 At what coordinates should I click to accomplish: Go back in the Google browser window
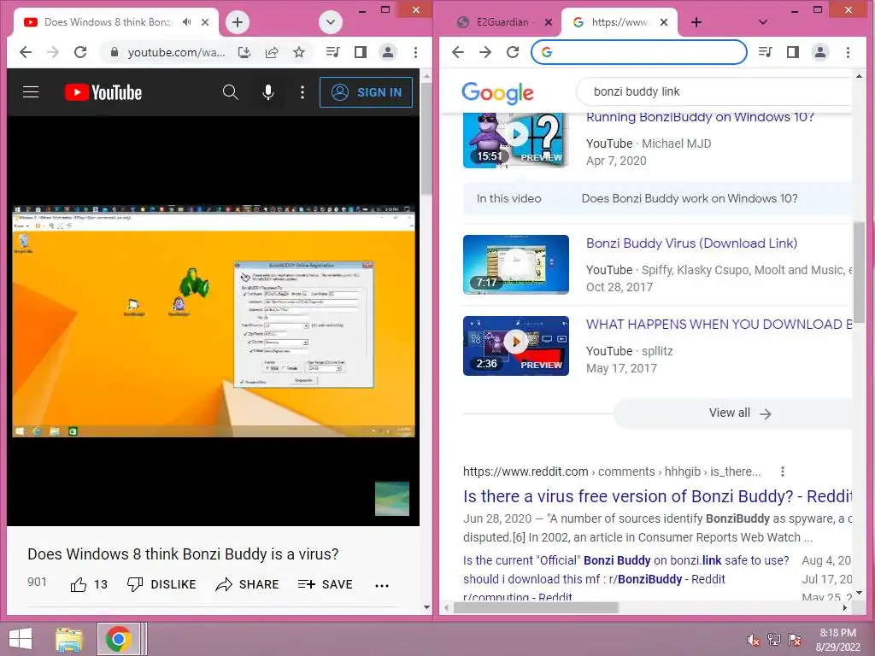[x=458, y=52]
